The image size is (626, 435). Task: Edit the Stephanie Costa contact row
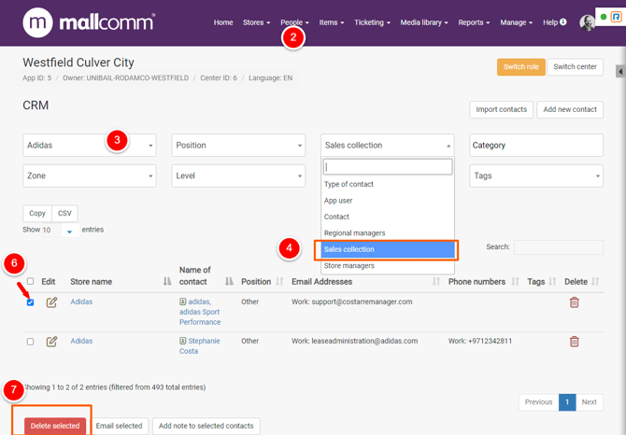[51, 342]
